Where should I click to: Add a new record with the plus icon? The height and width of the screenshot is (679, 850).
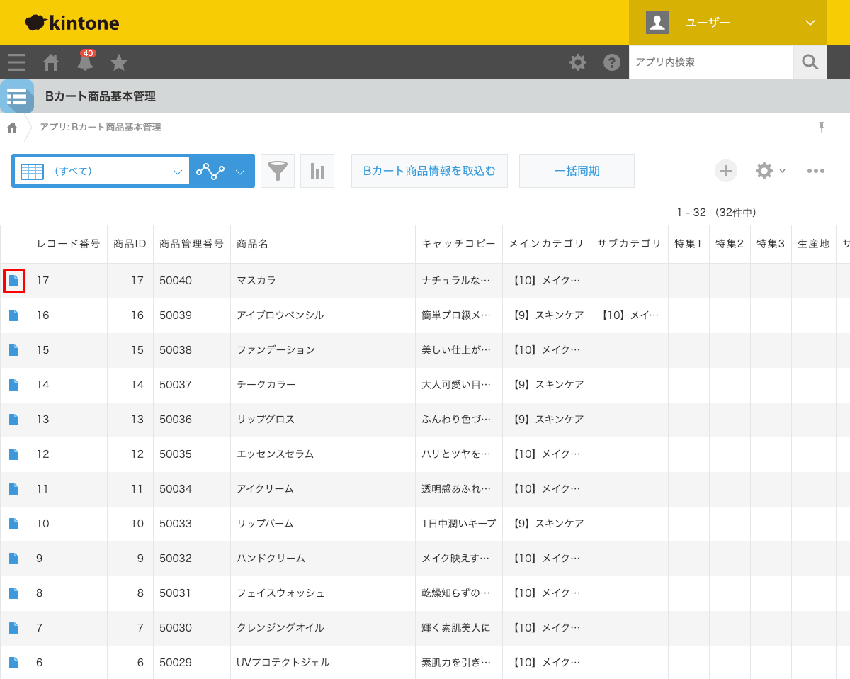click(725, 171)
